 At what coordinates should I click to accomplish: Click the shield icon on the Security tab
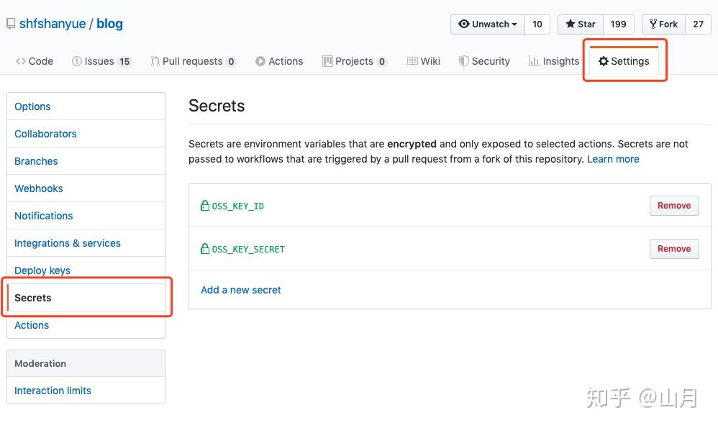[x=463, y=61]
